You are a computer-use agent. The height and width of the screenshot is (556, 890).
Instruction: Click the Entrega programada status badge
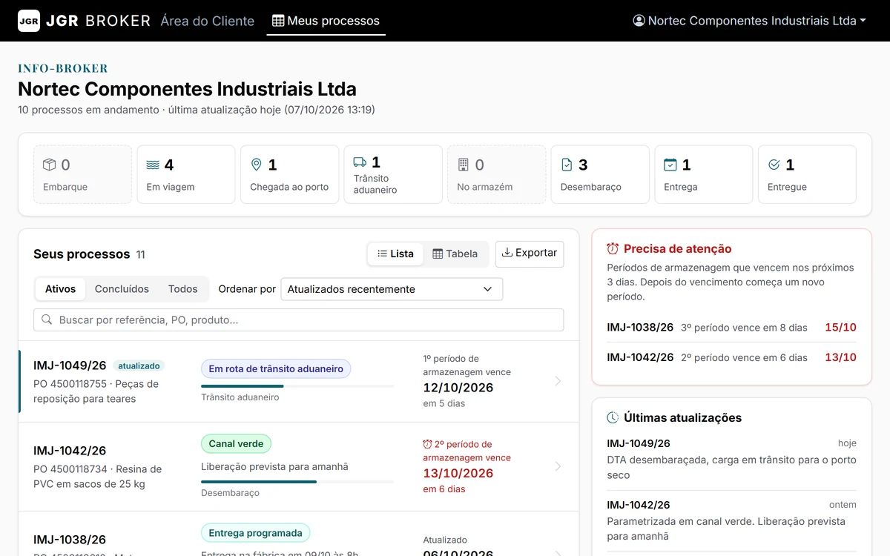pos(255,533)
